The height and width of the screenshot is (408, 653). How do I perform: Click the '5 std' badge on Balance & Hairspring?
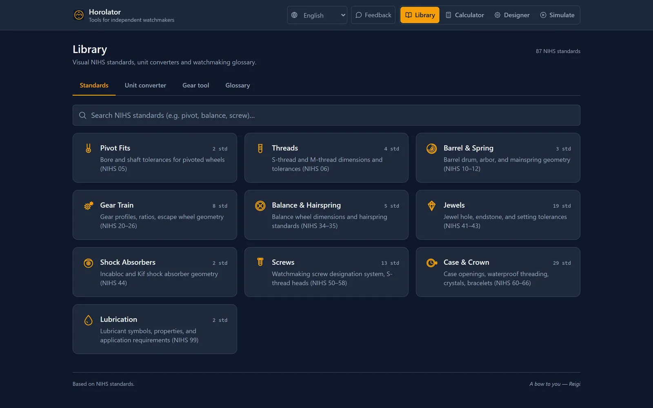[x=391, y=206]
